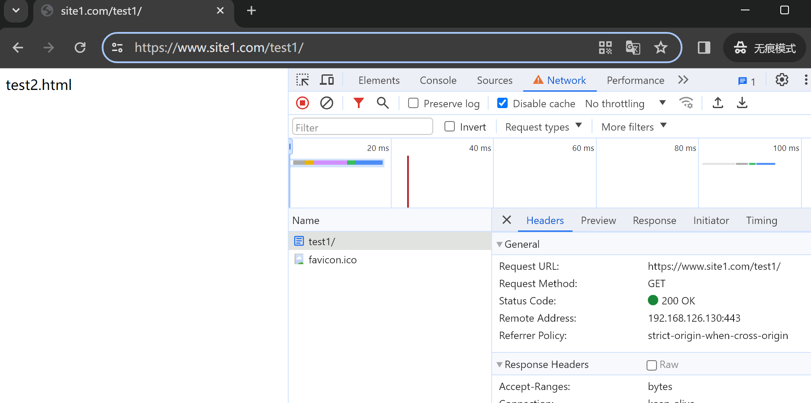Clear the network log

coord(326,103)
